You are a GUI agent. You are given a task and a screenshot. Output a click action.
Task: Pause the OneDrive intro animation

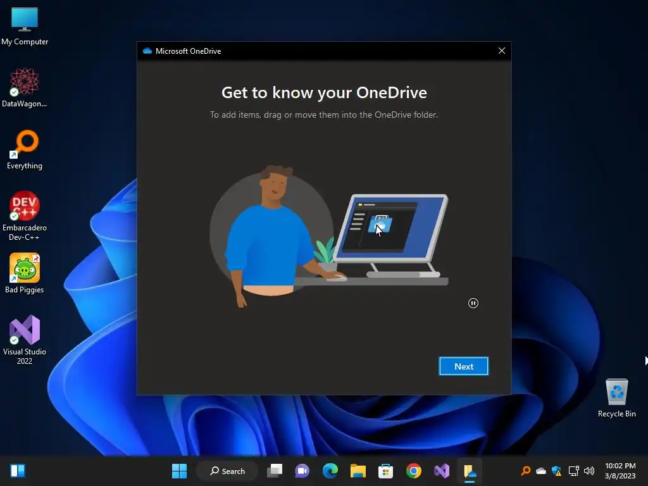coord(473,303)
